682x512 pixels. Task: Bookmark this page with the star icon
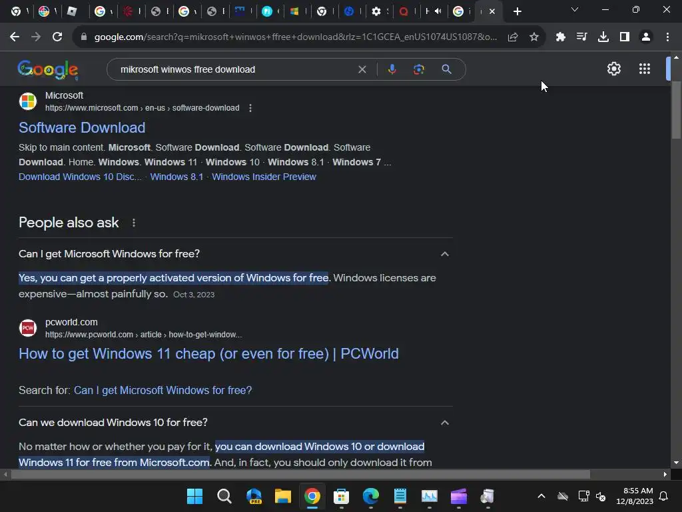point(534,37)
